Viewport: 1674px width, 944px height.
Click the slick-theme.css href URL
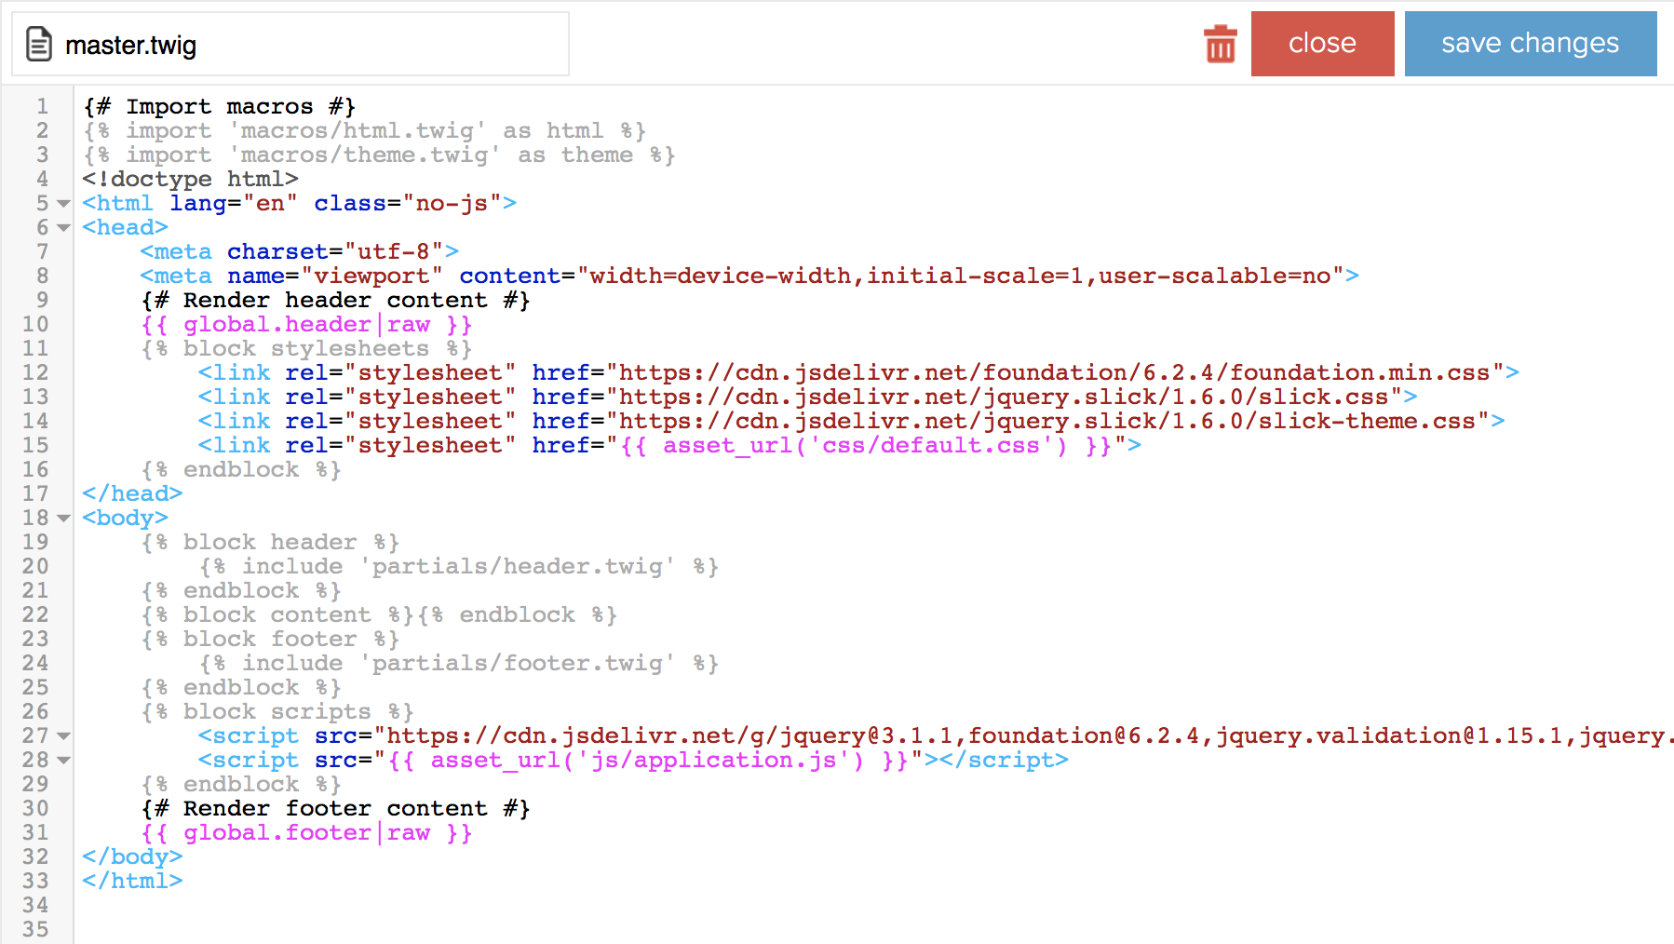click(1049, 421)
